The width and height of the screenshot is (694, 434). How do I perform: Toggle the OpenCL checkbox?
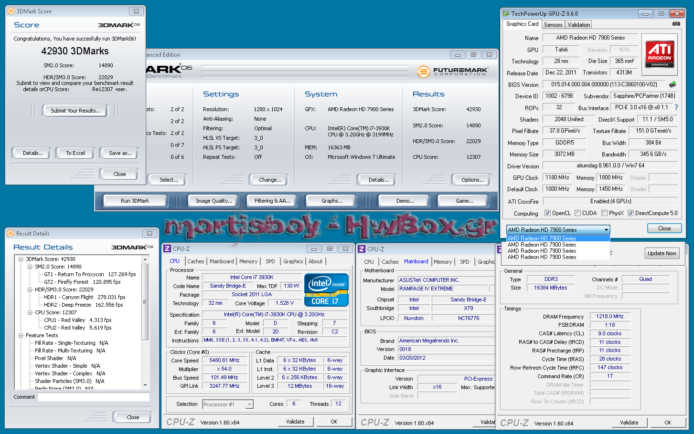547,213
